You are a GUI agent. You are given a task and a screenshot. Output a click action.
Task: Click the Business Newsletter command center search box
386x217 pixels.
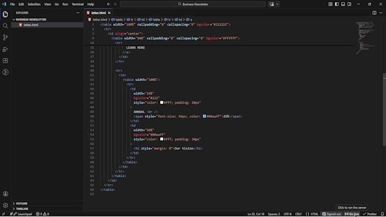click(192, 4)
